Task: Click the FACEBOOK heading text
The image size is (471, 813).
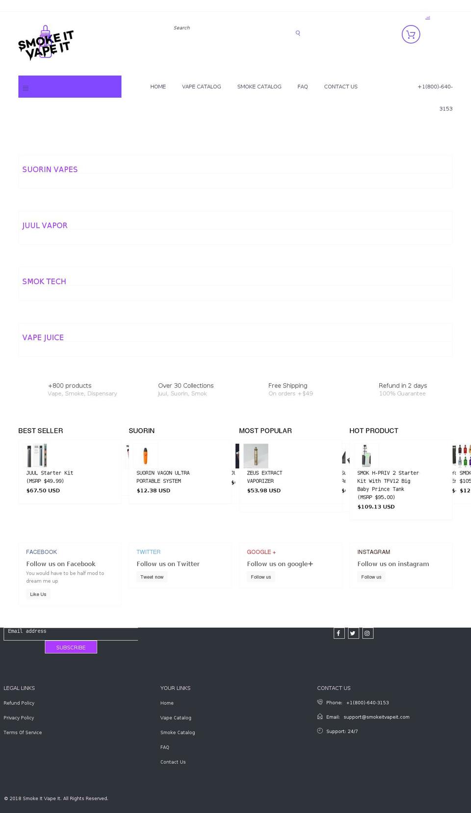Action: tap(42, 552)
